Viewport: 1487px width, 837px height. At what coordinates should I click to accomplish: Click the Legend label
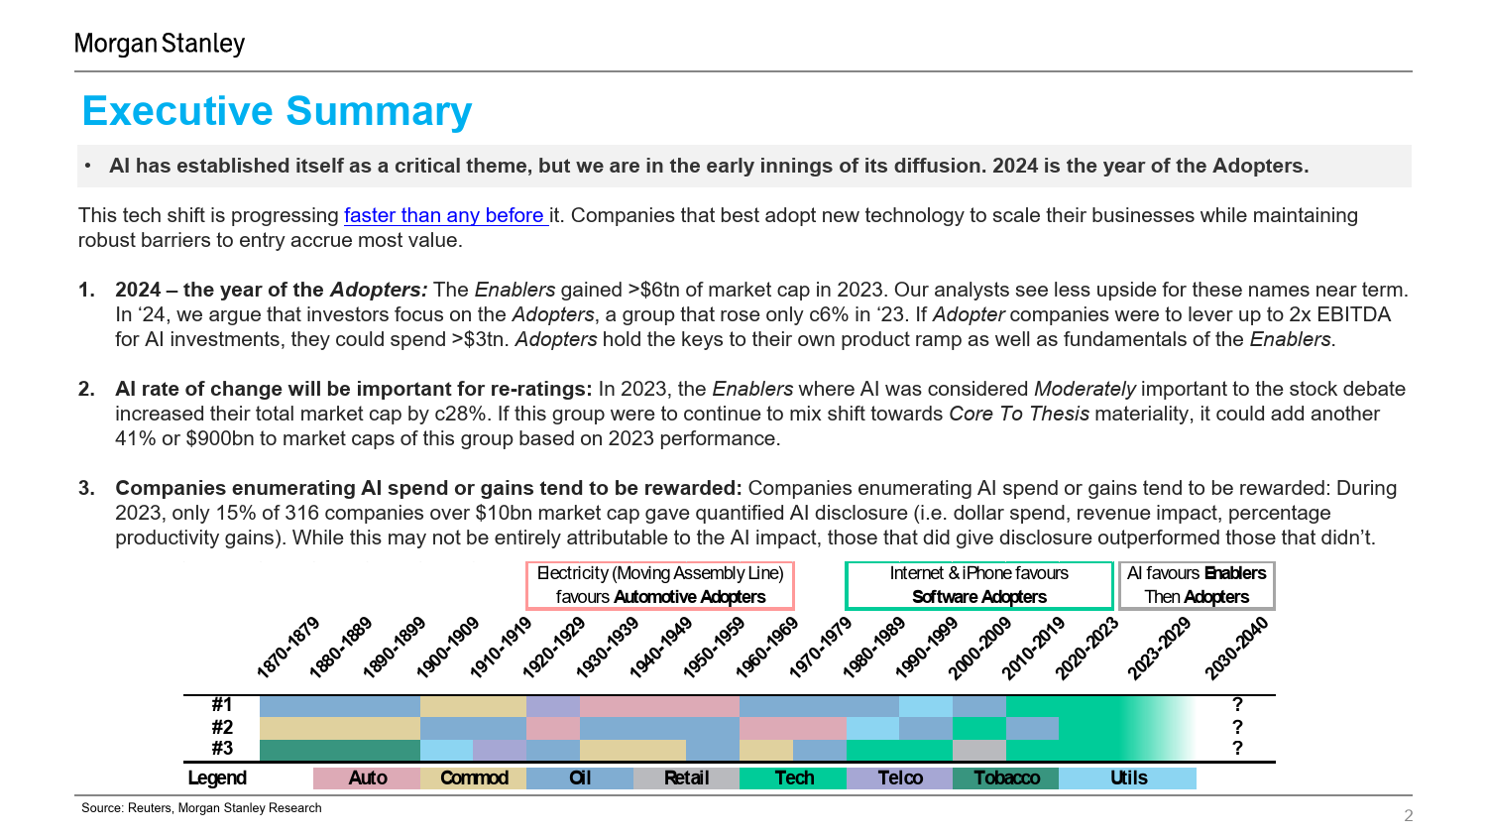217,778
